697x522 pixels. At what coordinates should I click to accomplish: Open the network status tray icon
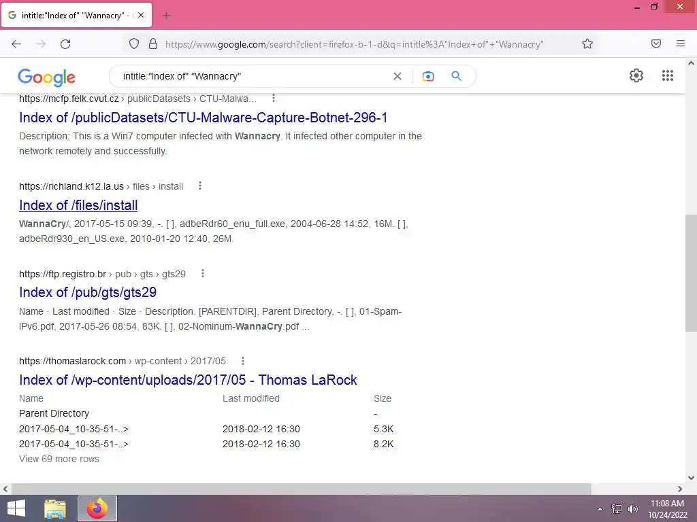tap(617, 509)
